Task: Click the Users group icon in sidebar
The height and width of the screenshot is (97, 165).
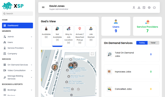Action: click(x=5, y=42)
